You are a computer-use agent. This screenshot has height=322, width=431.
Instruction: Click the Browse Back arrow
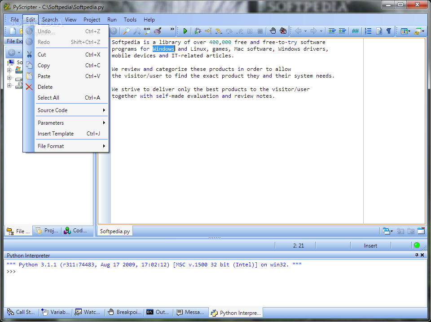(298, 31)
